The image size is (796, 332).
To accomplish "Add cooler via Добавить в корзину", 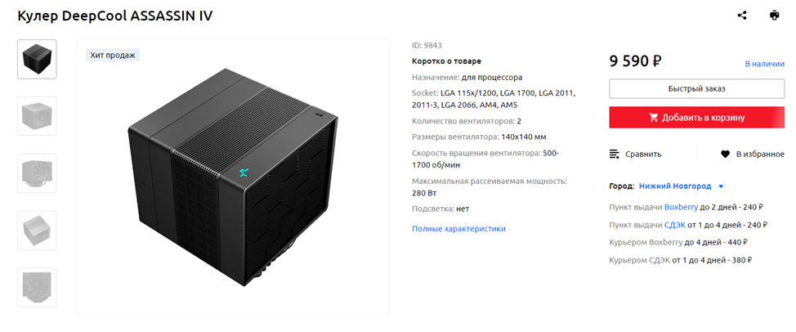I will coord(696,117).
